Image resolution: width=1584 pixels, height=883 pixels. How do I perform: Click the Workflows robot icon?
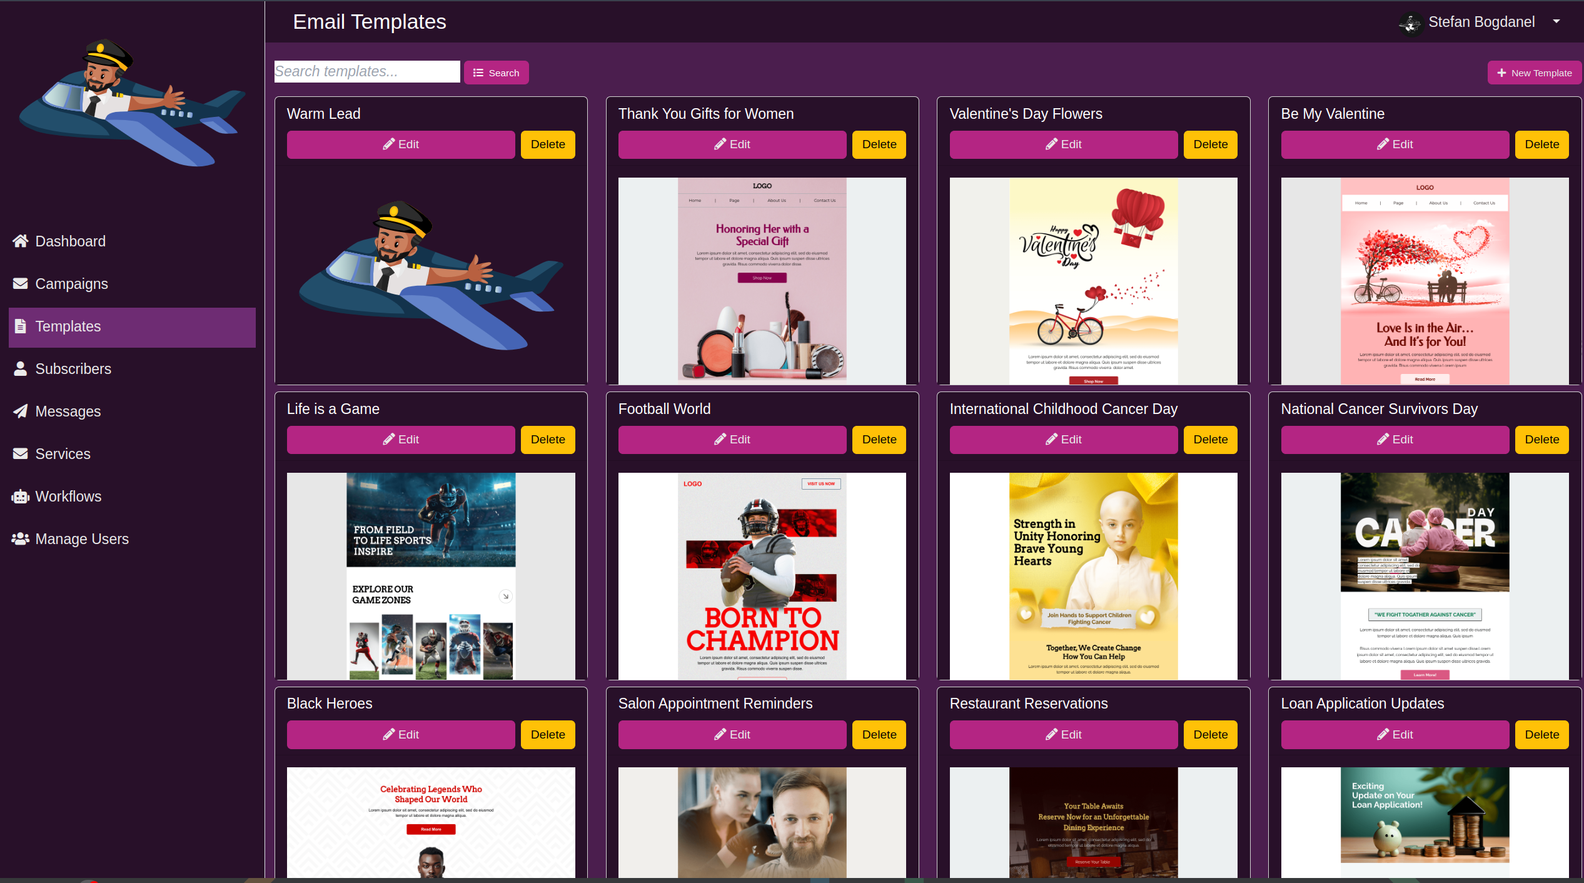point(21,496)
